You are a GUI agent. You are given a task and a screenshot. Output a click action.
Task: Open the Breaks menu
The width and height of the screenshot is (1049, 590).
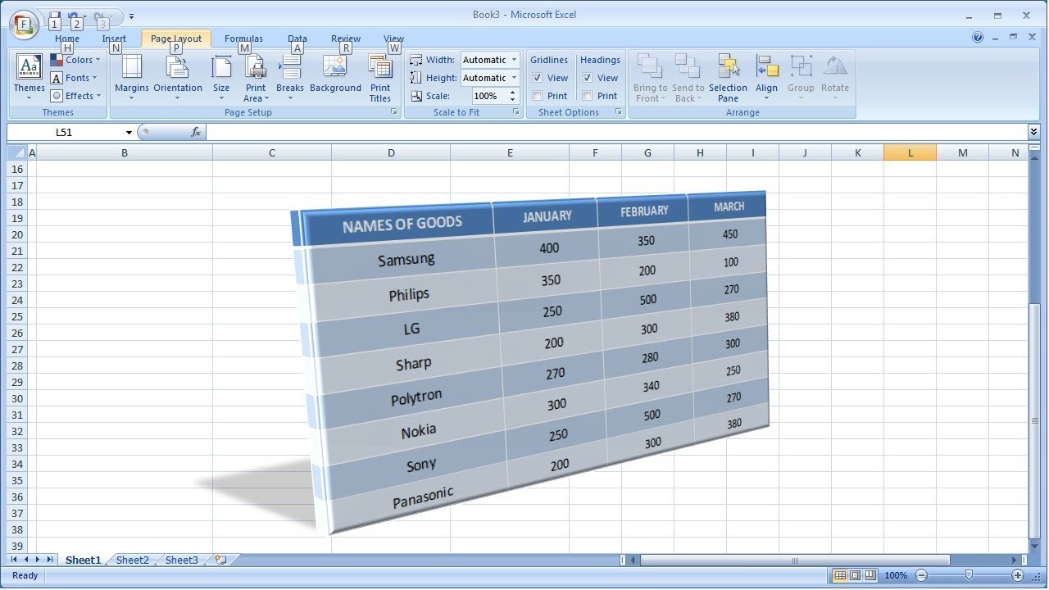point(290,79)
